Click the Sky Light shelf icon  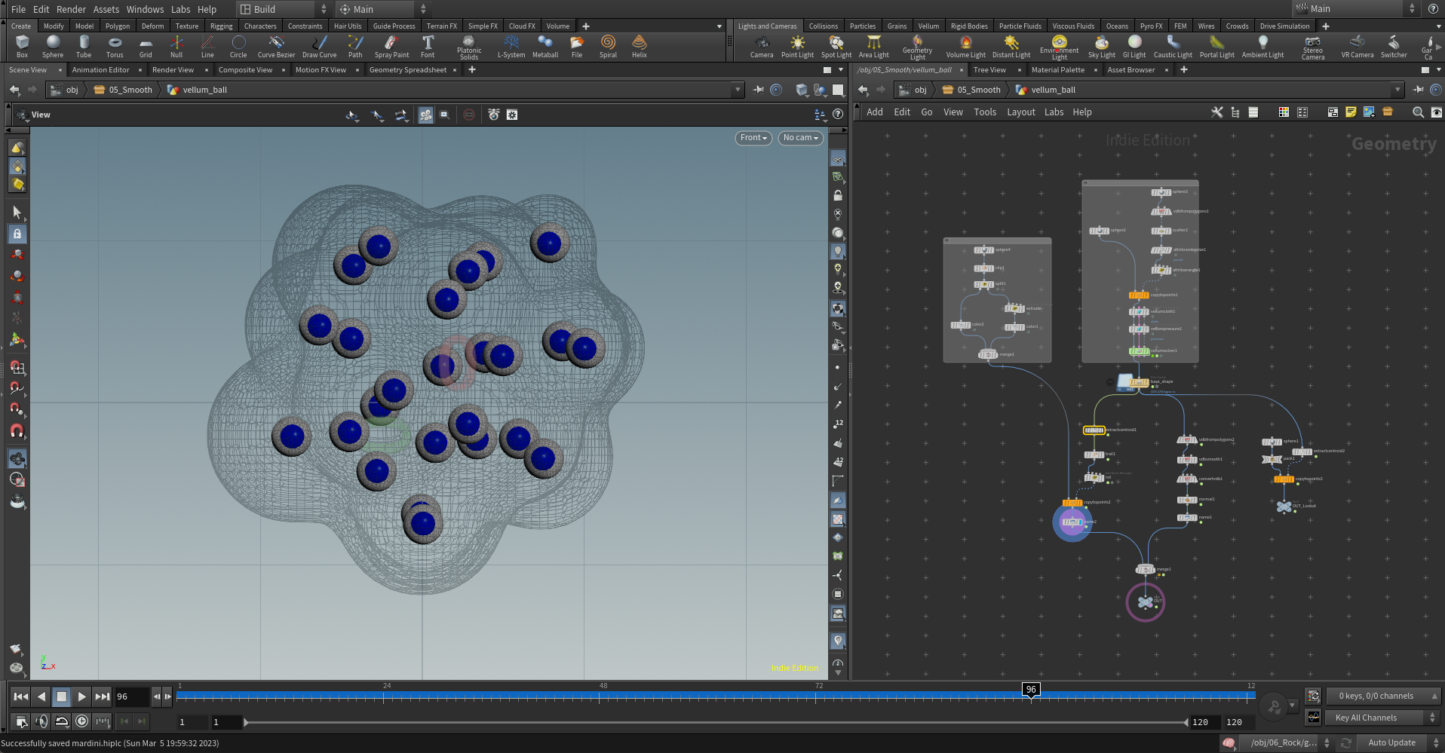coord(1101,46)
